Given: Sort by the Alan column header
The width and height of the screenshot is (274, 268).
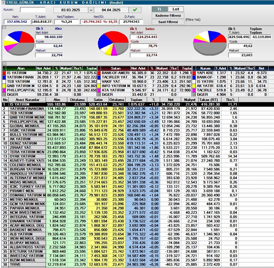Looking at the screenshot, I should (x=21, y=68).
